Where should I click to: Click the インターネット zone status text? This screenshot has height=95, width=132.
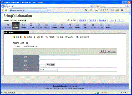(x=103, y=93)
